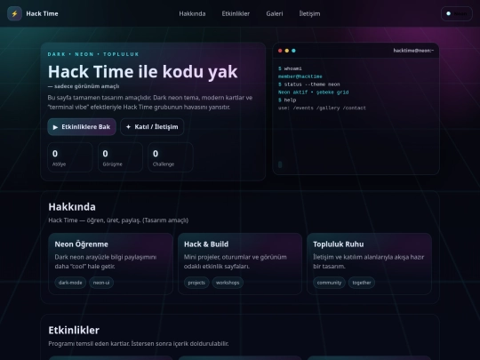Click the Hack Time brand name
Screen dimensions: 480x360
click(42, 13)
